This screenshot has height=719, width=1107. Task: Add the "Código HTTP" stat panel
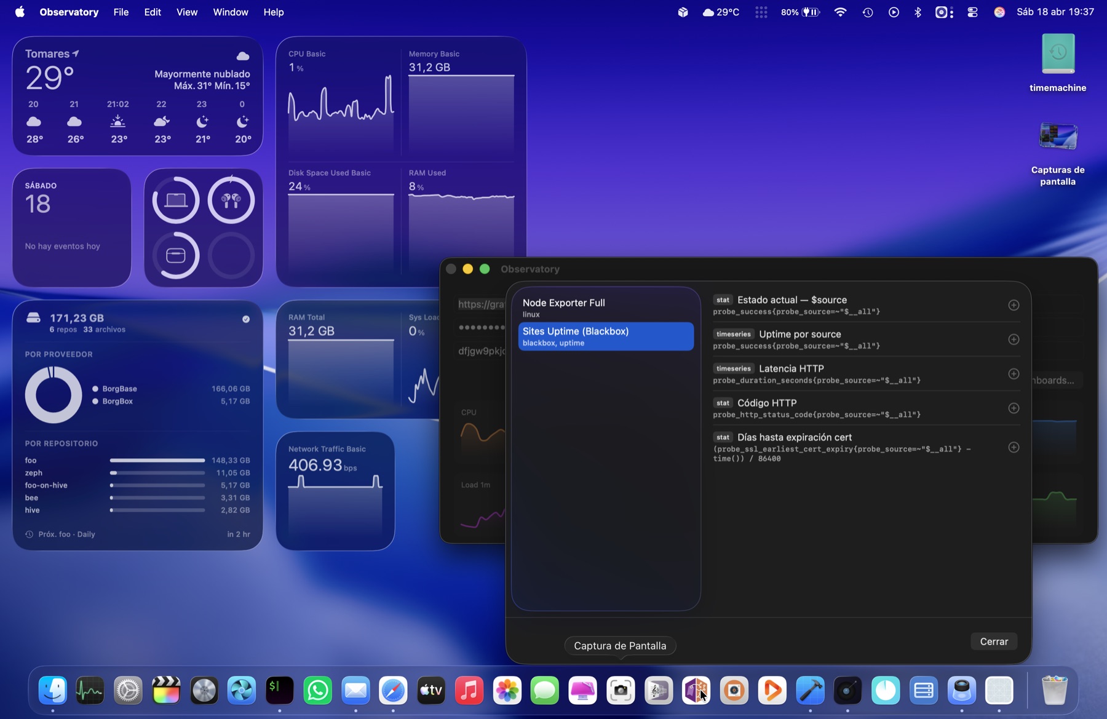(1014, 408)
